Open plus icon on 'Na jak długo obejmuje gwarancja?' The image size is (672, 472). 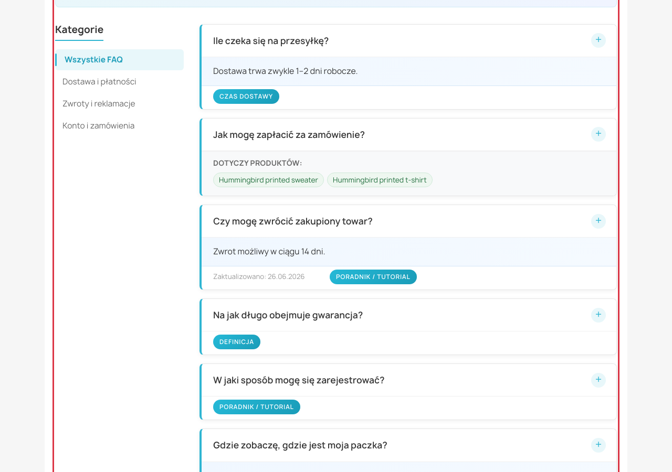(x=598, y=315)
